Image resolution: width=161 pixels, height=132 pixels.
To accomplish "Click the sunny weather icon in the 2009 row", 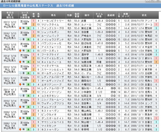I will pos(20,118).
